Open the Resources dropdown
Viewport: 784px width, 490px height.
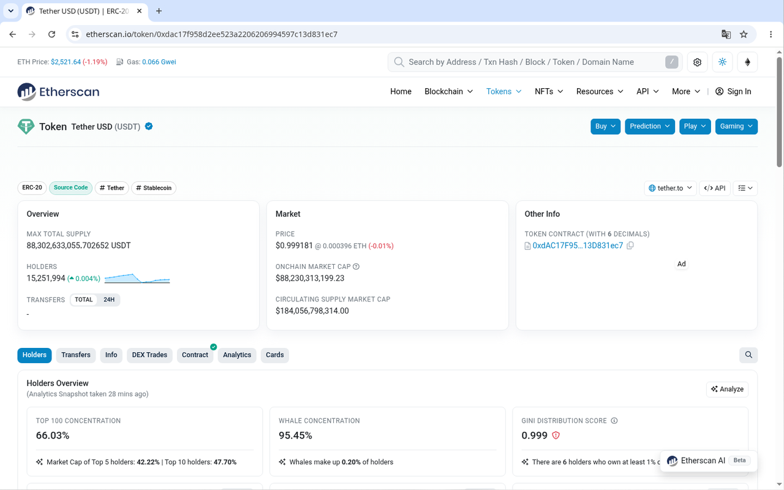pyautogui.click(x=600, y=91)
